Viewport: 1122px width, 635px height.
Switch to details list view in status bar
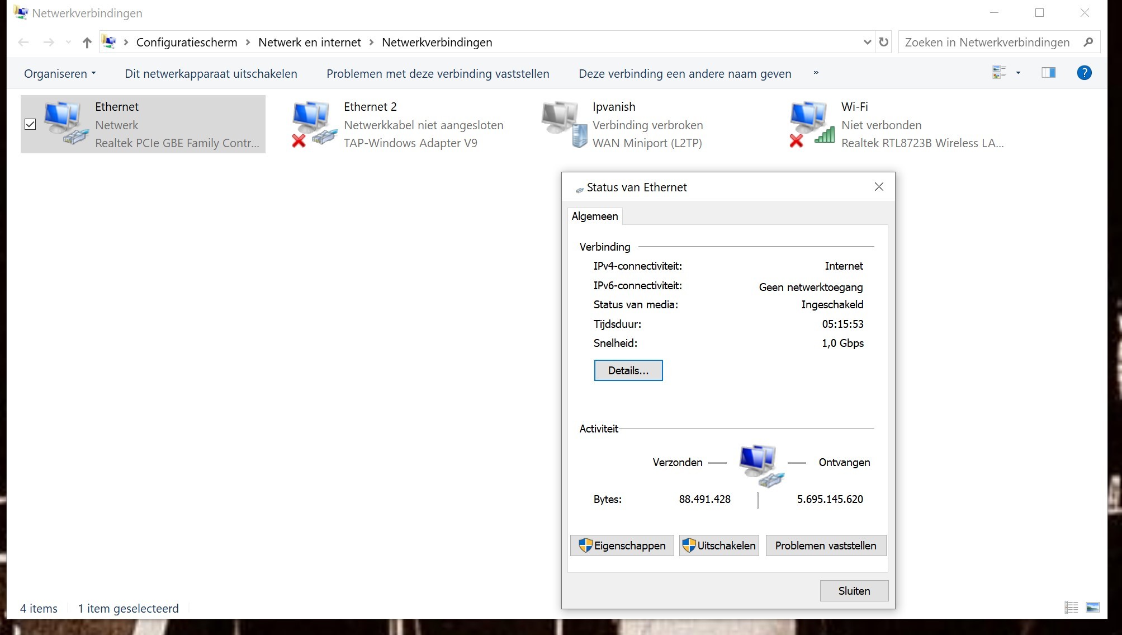coord(1071,608)
